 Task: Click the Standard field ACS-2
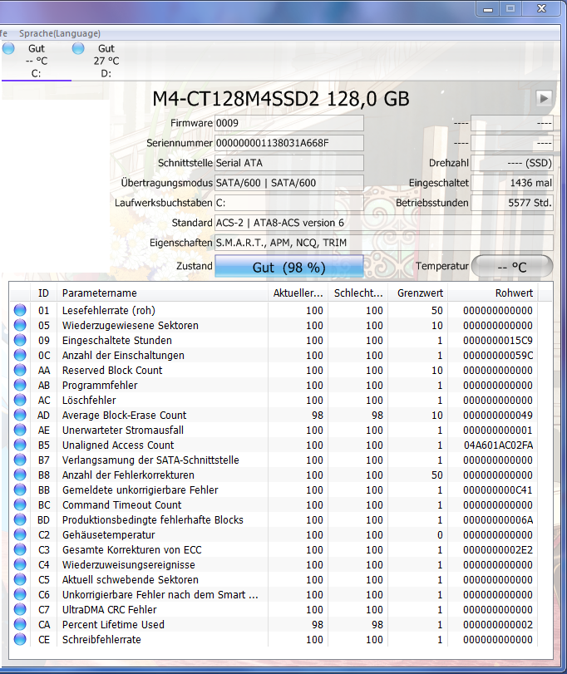(384, 223)
